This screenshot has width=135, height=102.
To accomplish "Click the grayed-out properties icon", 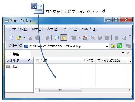I will (100, 38).
